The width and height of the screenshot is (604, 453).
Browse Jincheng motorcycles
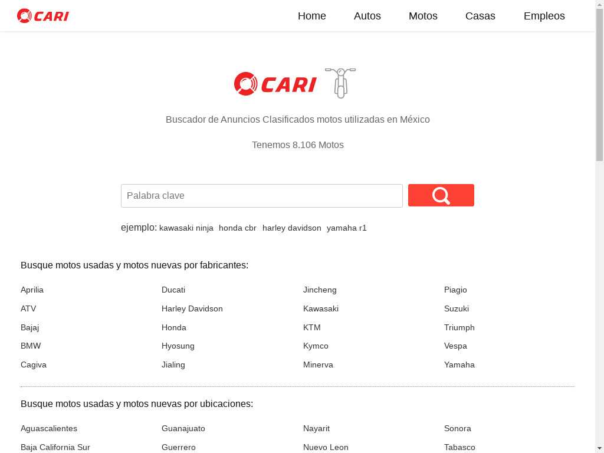pyautogui.click(x=320, y=290)
